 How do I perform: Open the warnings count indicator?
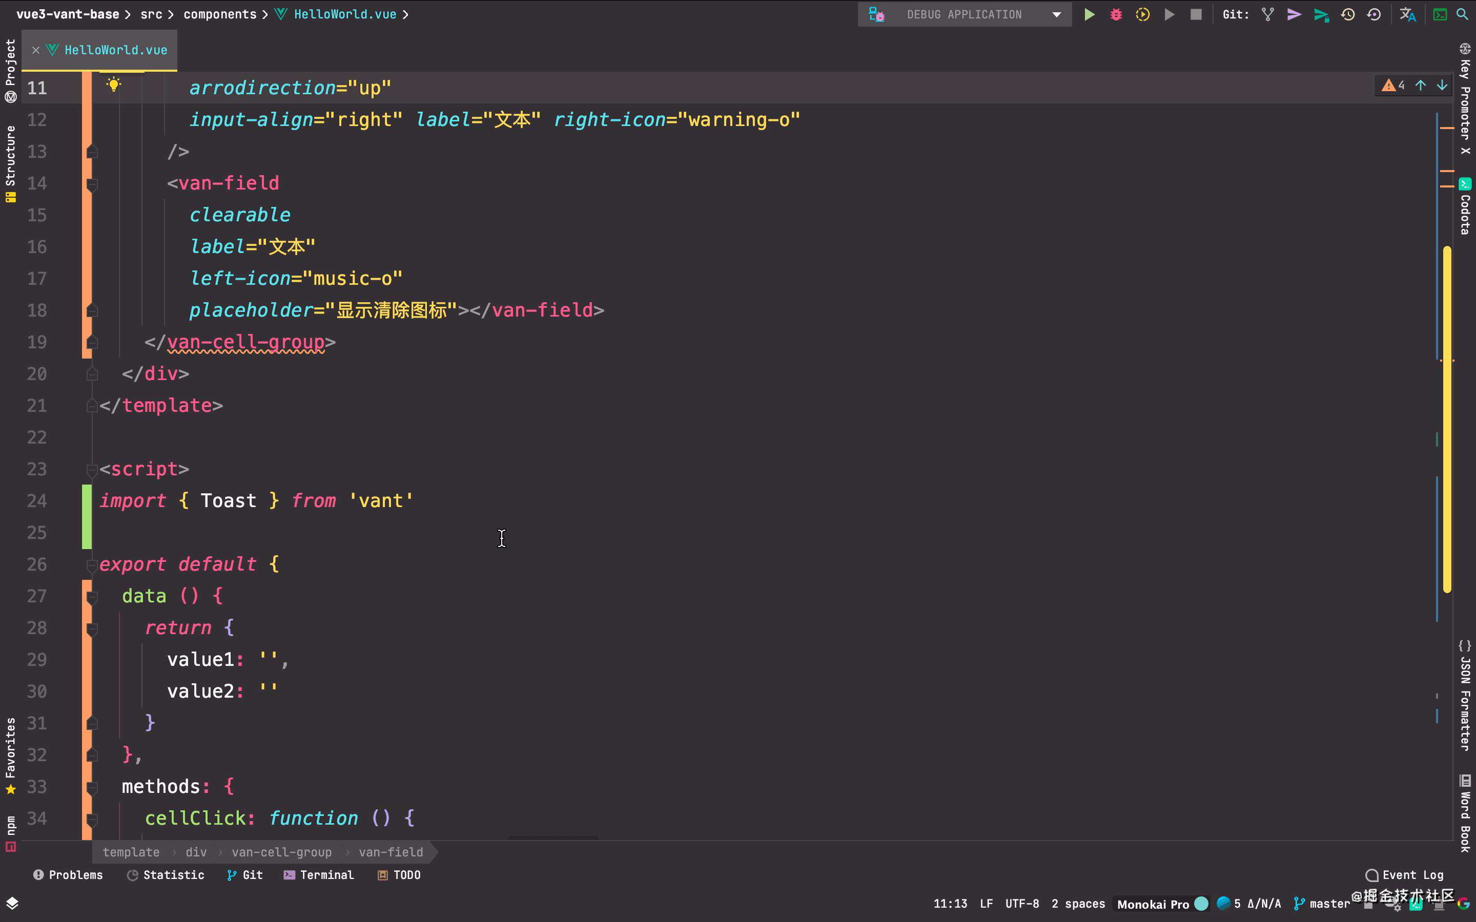[1393, 86]
